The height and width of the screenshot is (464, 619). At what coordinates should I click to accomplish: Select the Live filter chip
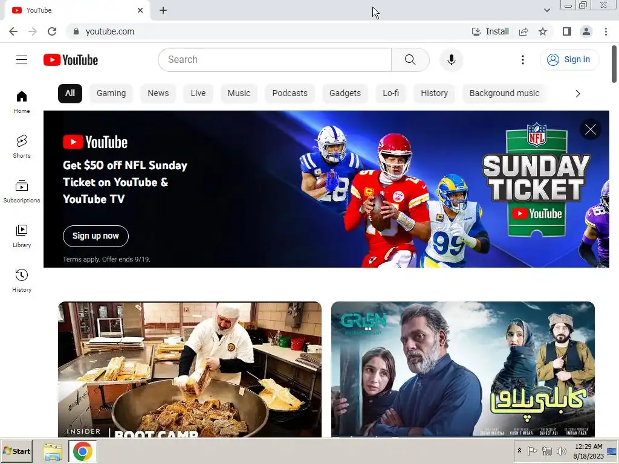click(x=198, y=94)
